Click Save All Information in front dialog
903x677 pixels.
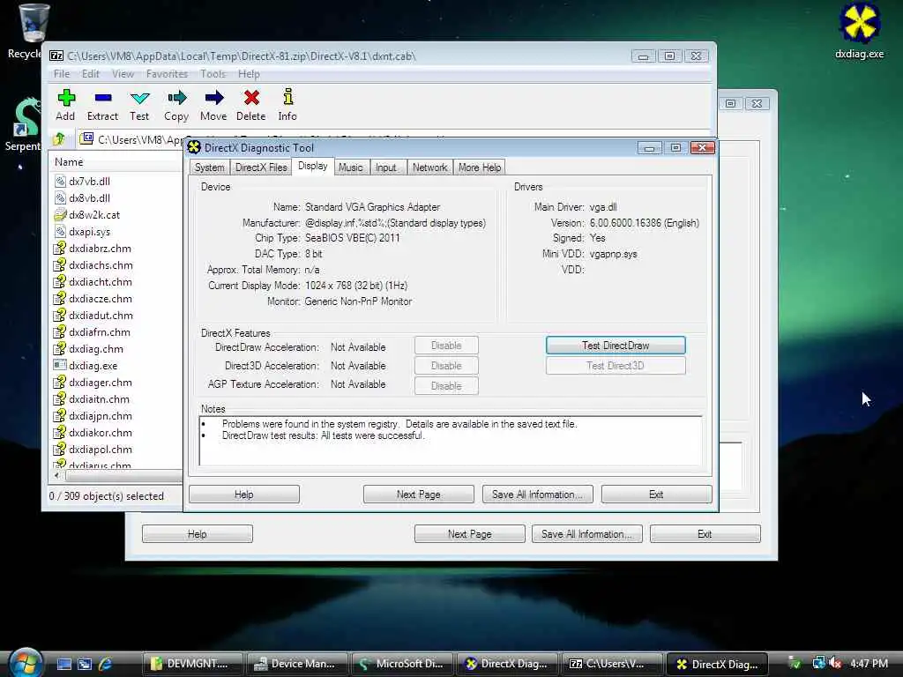click(x=537, y=495)
